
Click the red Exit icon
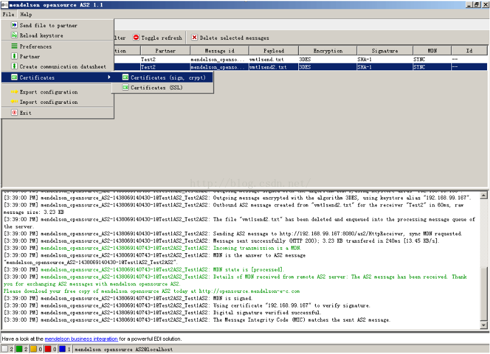click(14, 112)
